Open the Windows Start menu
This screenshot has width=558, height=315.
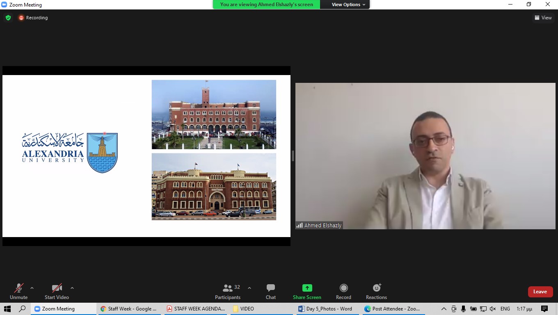[x=7, y=309]
